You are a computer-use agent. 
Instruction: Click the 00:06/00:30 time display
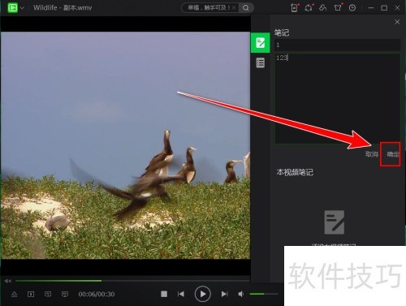click(x=97, y=294)
